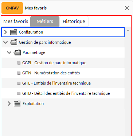Open GITN - Numérotation des entités
Viewport: 133px width, 136px height.
coord(51,73)
